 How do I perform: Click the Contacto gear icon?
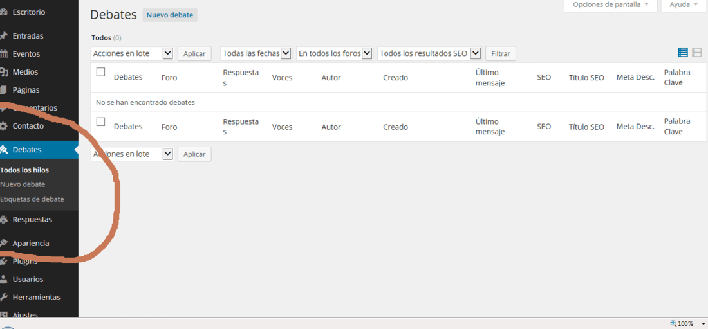[x=4, y=126]
